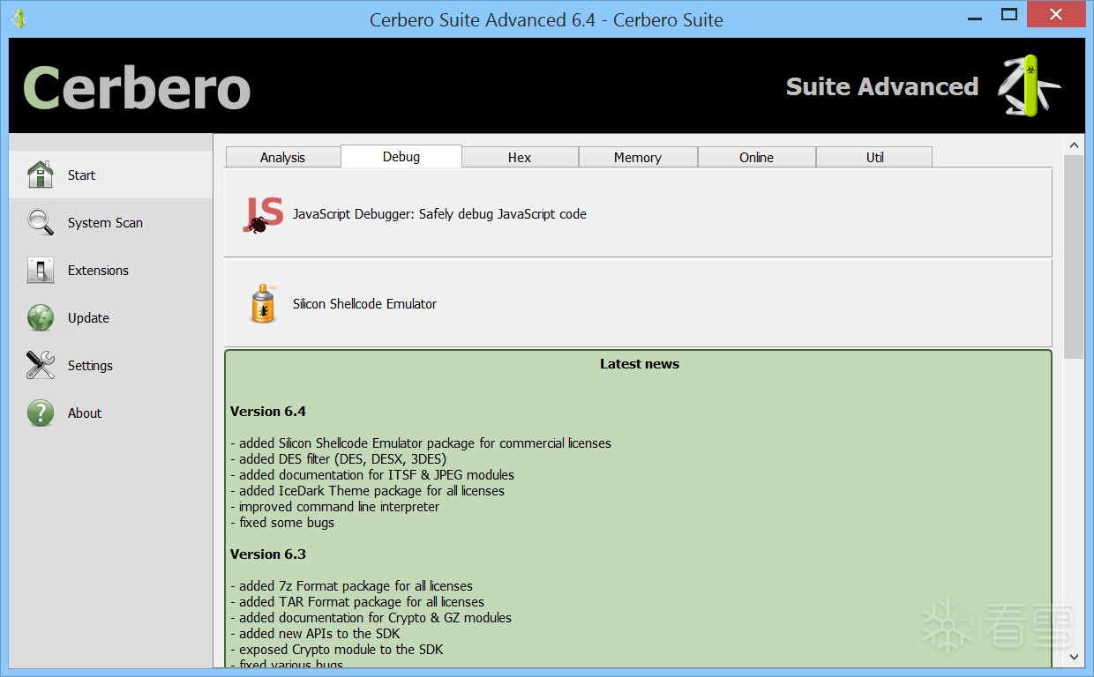Click the Start home icon in sidebar
The height and width of the screenshot is (677, 1094).
tap(41, 175)
